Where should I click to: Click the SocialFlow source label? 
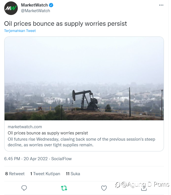pyautogui.click(x=62, y=159)
